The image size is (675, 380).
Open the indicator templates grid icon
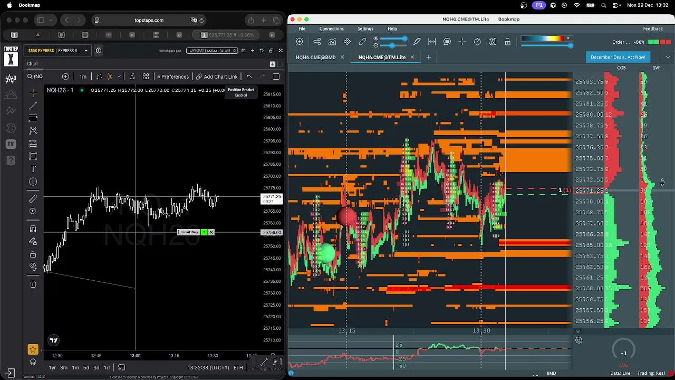click(x=146, y=77)
